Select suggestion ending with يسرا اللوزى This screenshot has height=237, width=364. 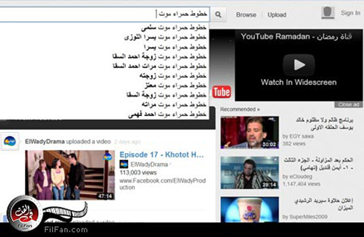[165, 37]
